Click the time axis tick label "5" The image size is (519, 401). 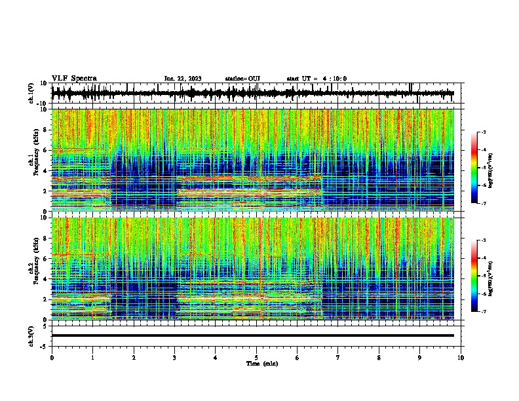pos(256,358)
